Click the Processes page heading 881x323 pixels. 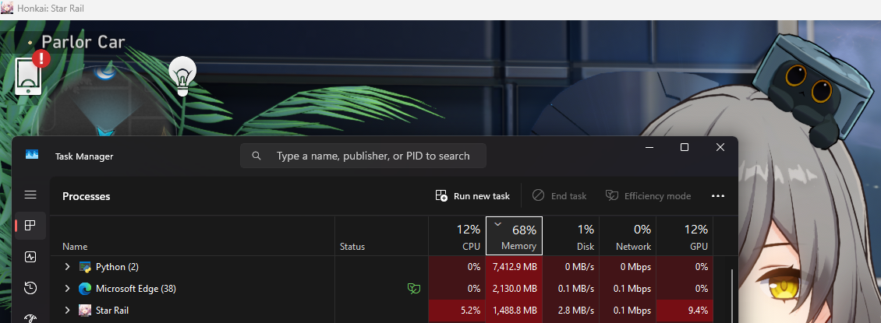(x=86, y=196)
